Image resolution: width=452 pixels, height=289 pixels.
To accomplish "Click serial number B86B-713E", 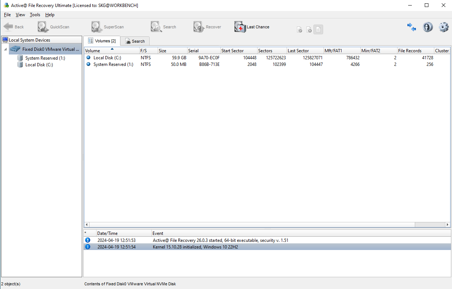I will click(209, 64).
